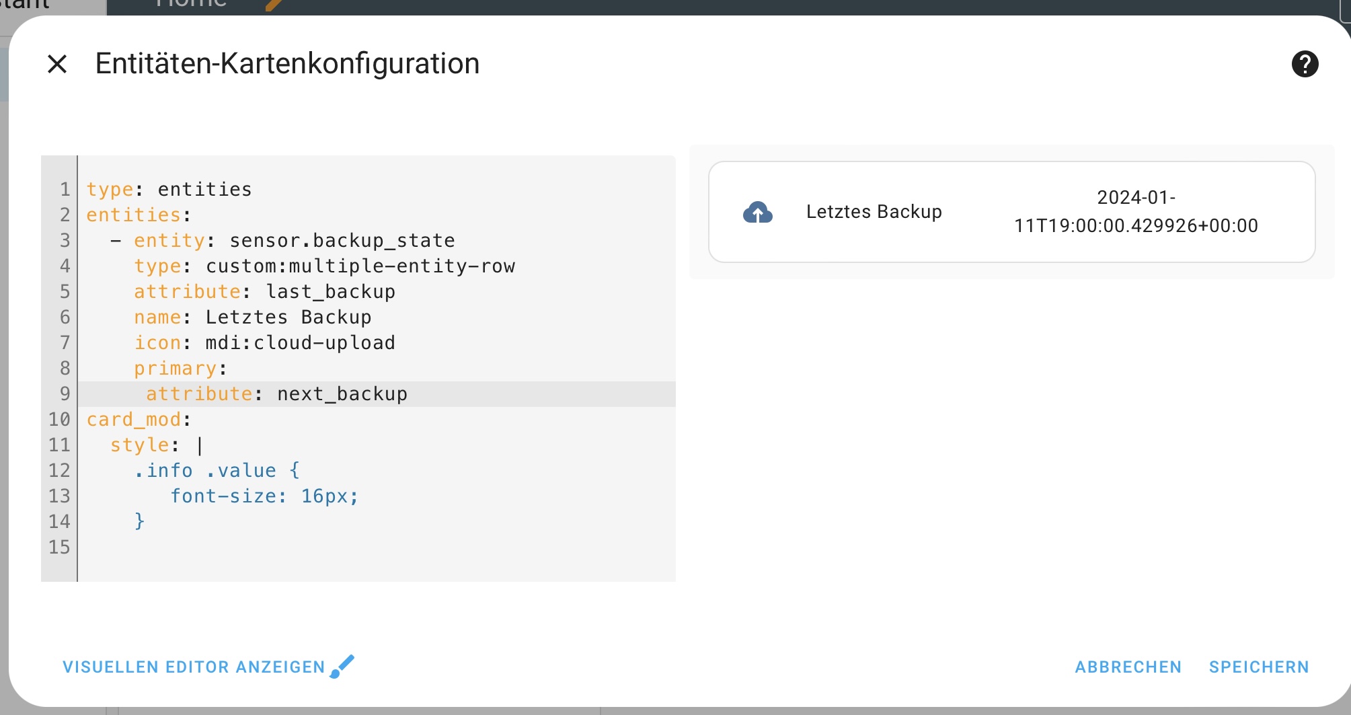
Task: Click the paintbrush icon beside Visuellen Editor
Action: point(342,667)
